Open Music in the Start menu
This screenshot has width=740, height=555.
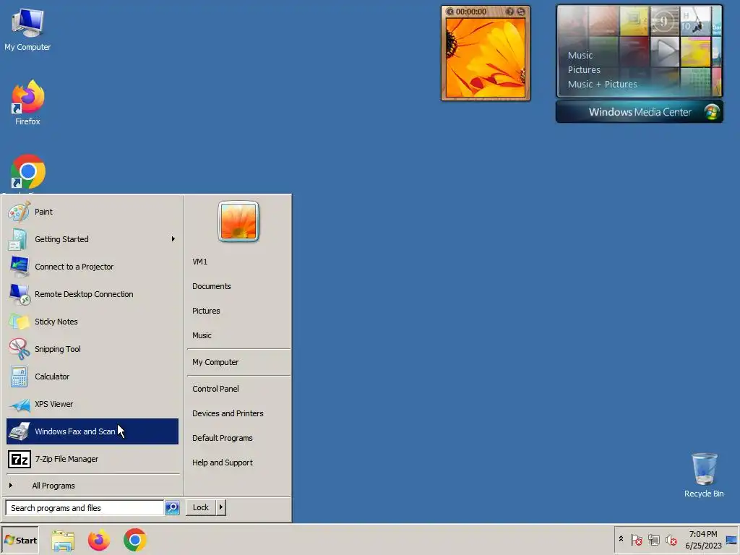tap(238, 335)
